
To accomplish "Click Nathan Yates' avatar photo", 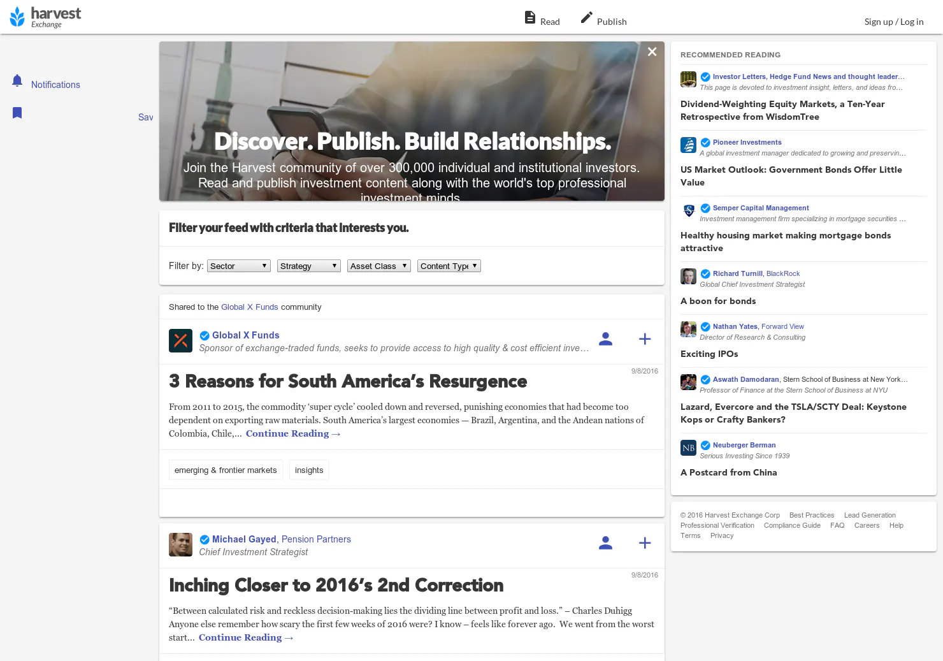I will (688, 330).
